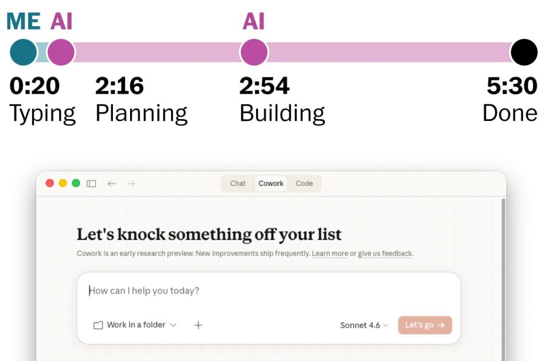The image size is (542, 361).
Task: Click the Typing marker at 0:20
Action: 23,52
